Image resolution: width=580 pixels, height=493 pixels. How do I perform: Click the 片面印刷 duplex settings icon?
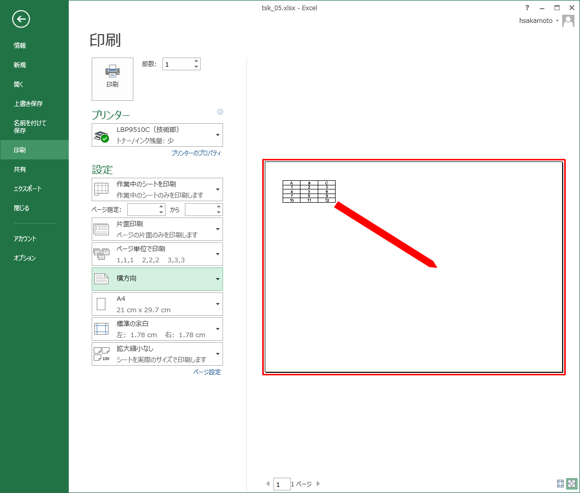tap(102, 229)
